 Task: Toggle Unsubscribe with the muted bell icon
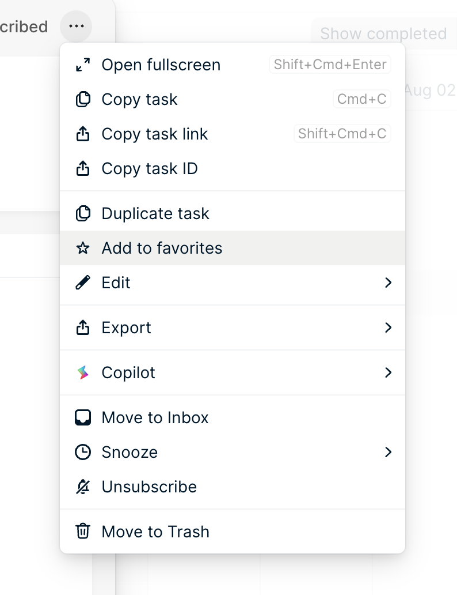(83, 486)
